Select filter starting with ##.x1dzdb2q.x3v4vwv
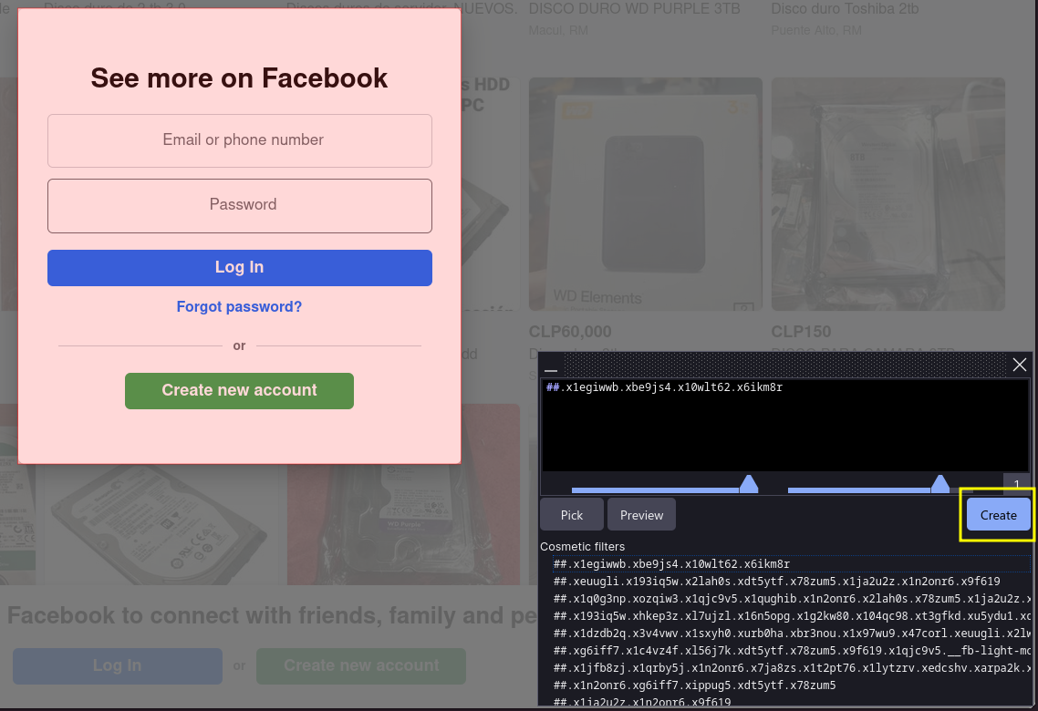 [x=792, y=633]
